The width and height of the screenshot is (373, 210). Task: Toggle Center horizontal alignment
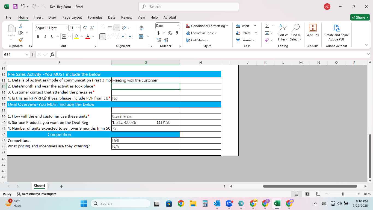tap(110, 37)
